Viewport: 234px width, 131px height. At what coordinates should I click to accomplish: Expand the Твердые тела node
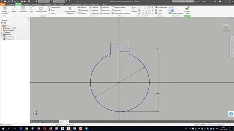pyautogui.click(x=1, y=28)
